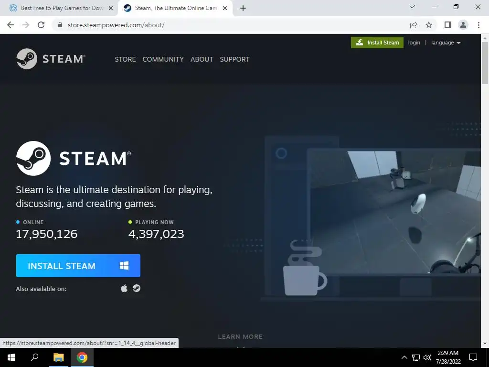
Task: Share this page using the share icon
Action: (414, 25)
